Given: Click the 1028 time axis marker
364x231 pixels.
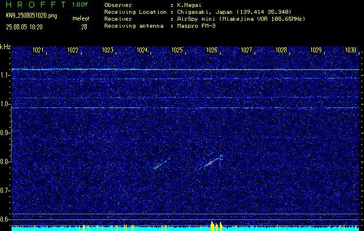Looking at the screenshot, I should tap(281, 50).
